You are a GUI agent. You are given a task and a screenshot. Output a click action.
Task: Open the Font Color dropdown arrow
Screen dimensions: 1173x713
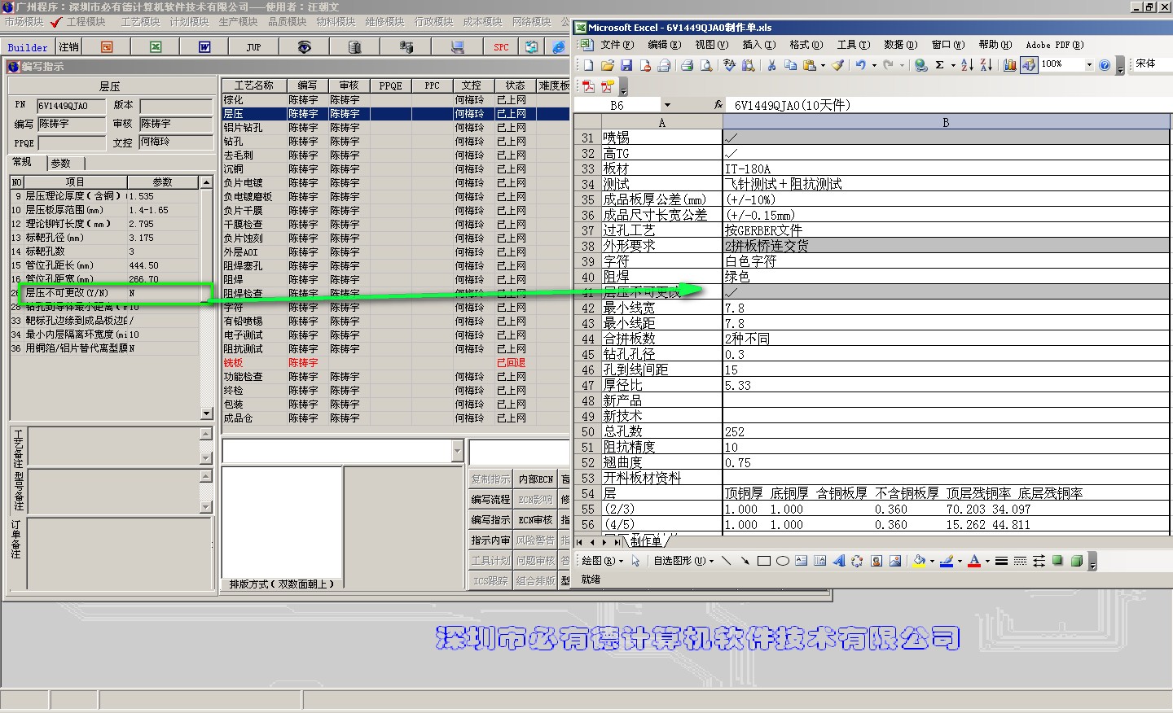click(987, 561)
